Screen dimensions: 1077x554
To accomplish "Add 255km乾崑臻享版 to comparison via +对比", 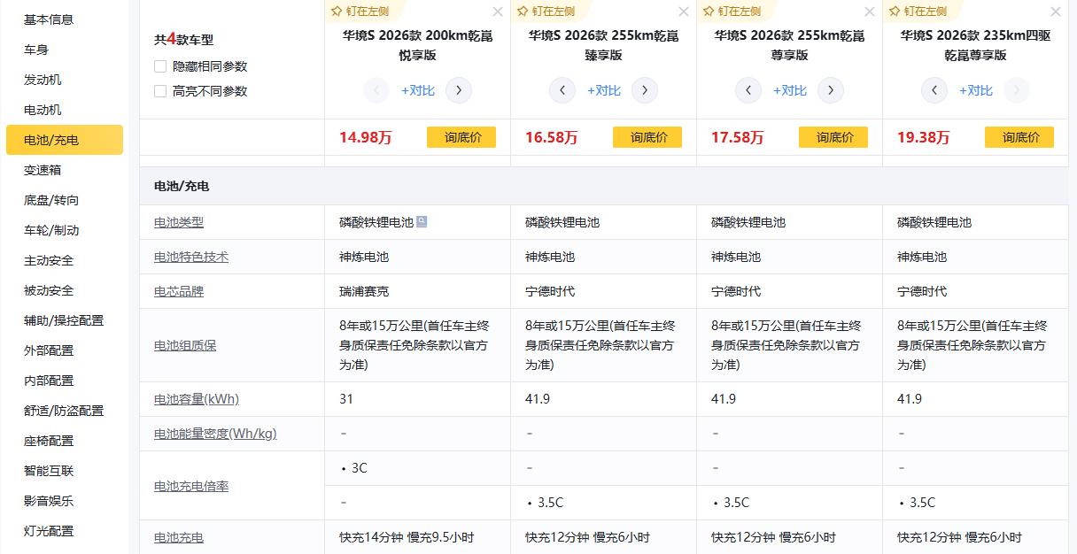I will point(604,90).
